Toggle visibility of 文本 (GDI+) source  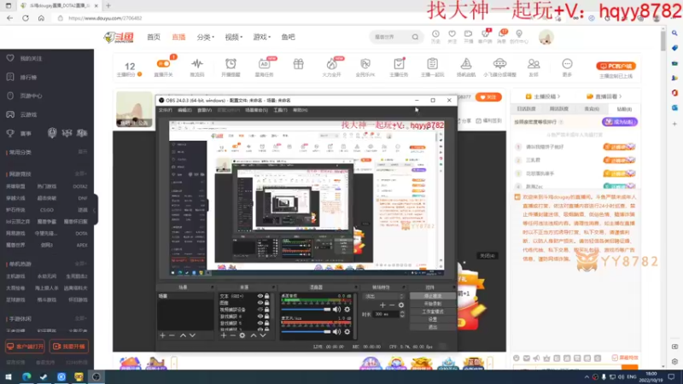coord(260,296)
